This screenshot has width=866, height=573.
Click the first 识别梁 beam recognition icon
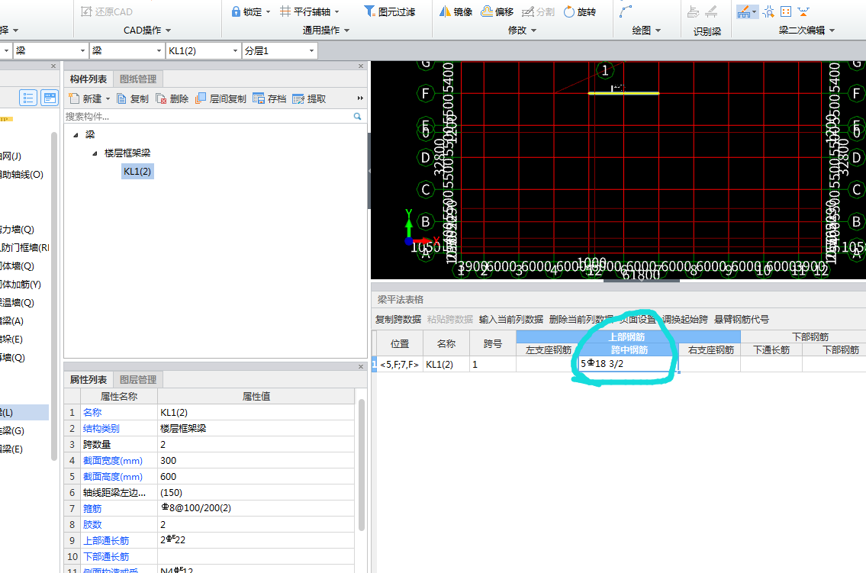pos(693,11)
